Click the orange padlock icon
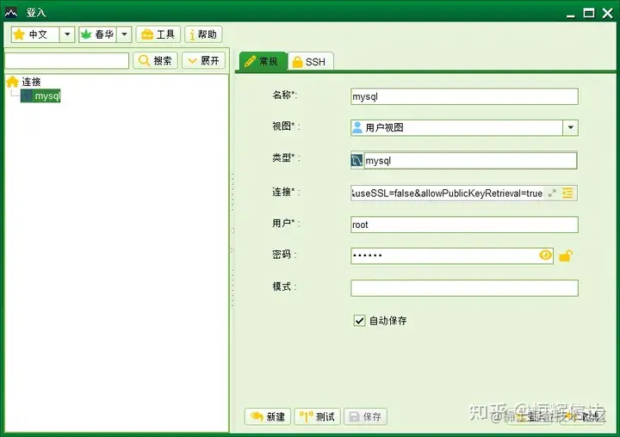 [566, 256]
